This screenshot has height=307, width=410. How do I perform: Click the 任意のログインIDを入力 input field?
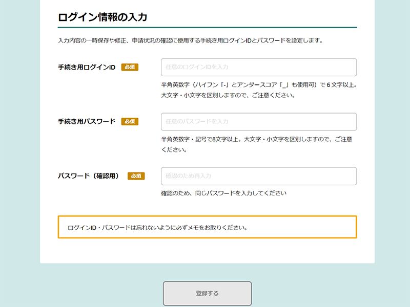click(258, 67)
